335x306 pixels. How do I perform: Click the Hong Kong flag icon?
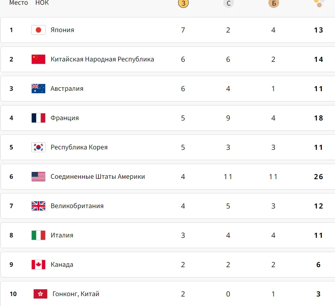[x=40, y=294]
